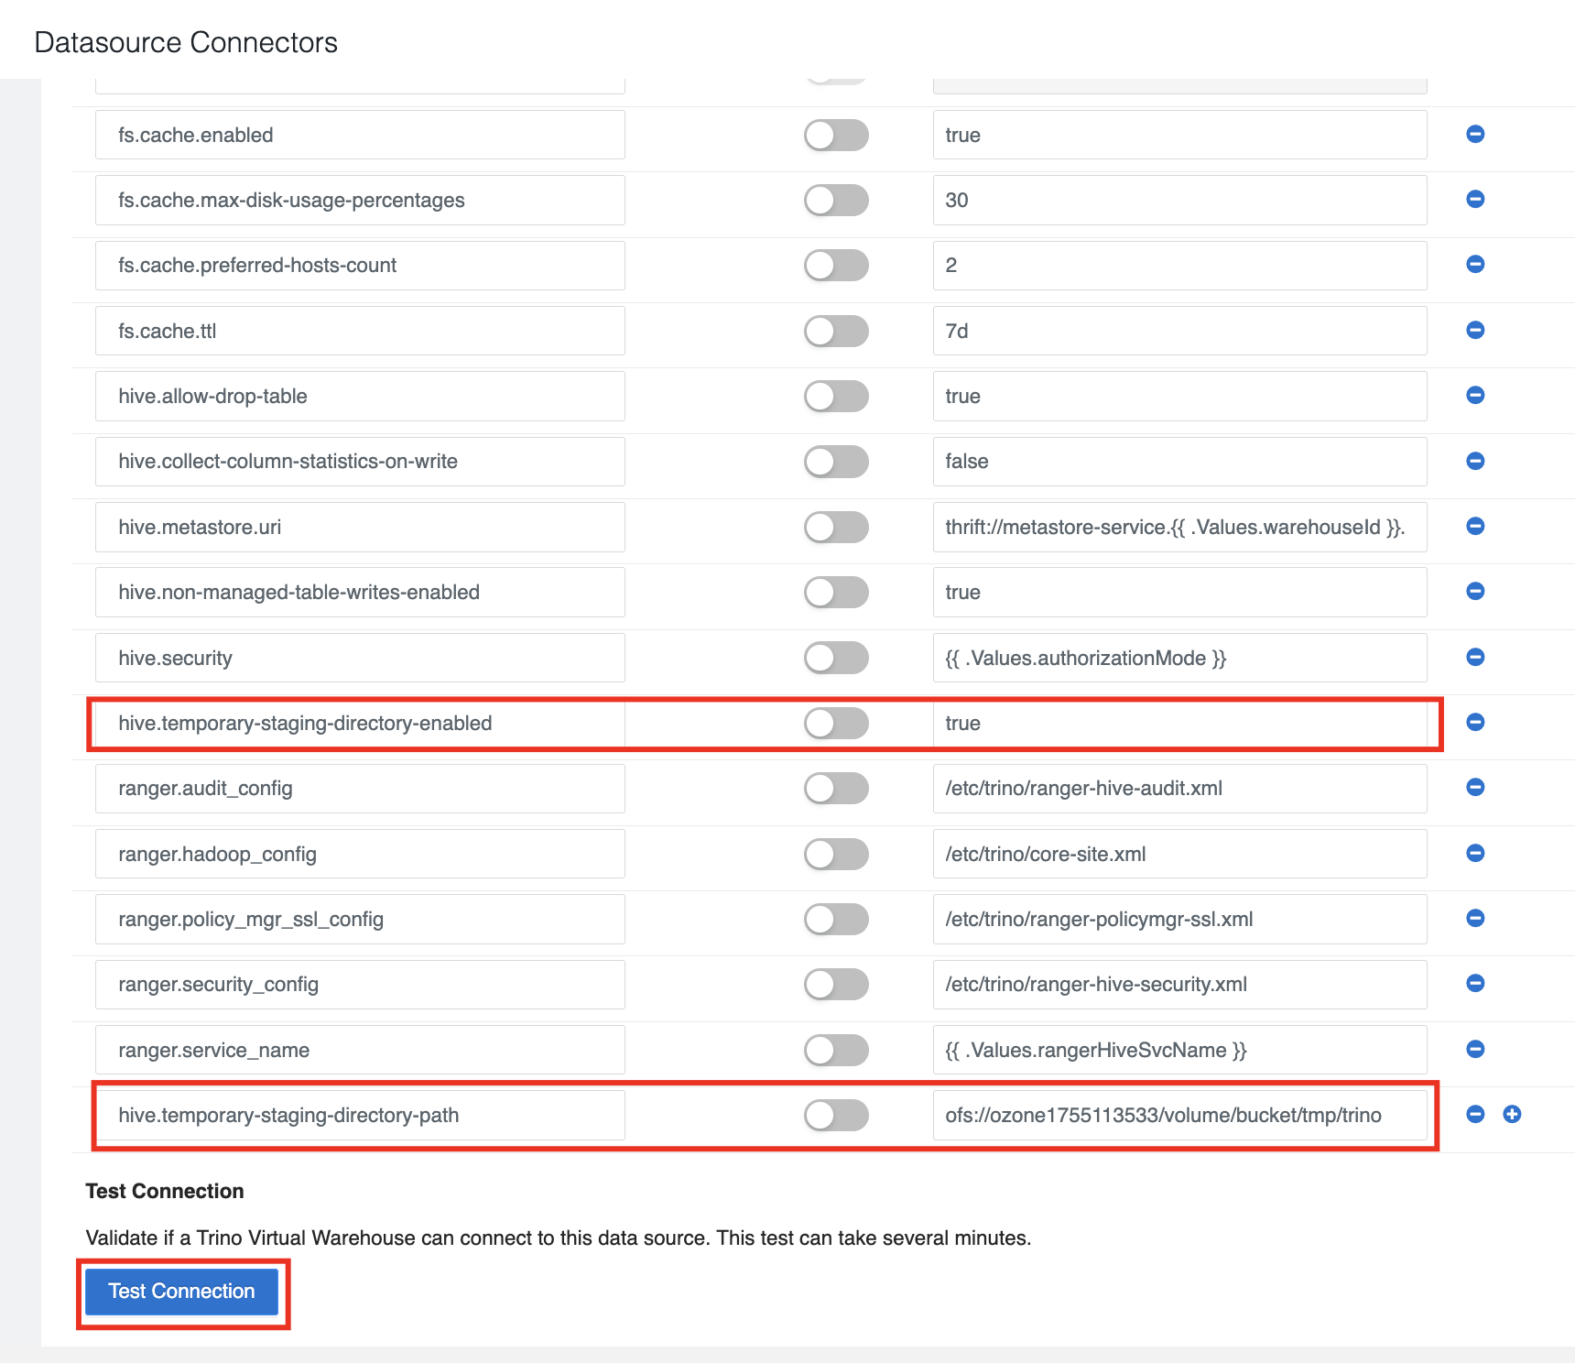Click the hive.metastore.uri thrift value field
The image size is (1575, 1363).
pyautogui.click(x=1179, y=528)
